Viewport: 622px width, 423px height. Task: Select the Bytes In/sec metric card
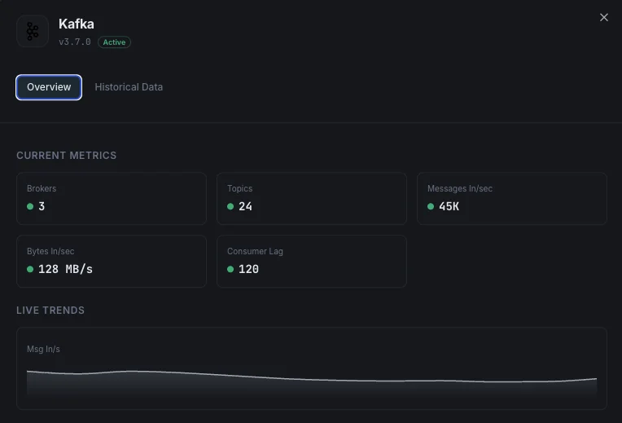pyautogui.click(x=112, y=261)
